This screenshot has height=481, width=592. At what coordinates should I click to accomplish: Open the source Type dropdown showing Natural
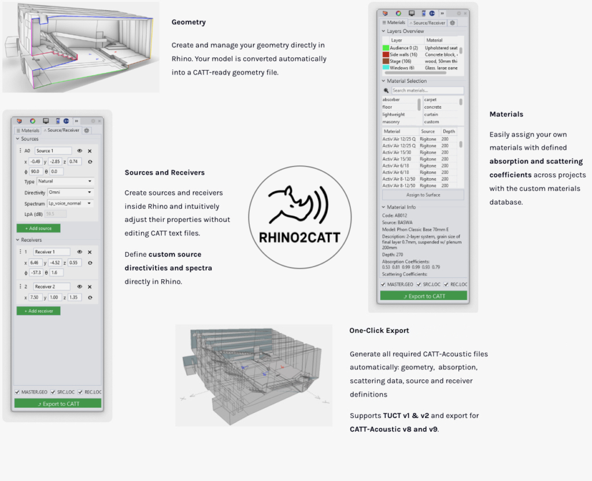pyautogui.click(x=65, y=182)
